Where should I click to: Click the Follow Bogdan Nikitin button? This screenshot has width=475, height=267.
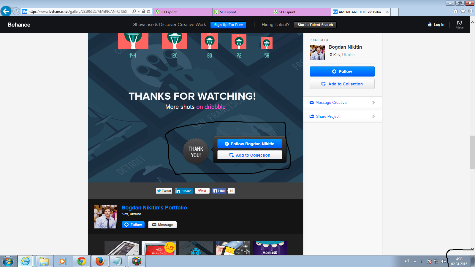(x=250, y=144)
